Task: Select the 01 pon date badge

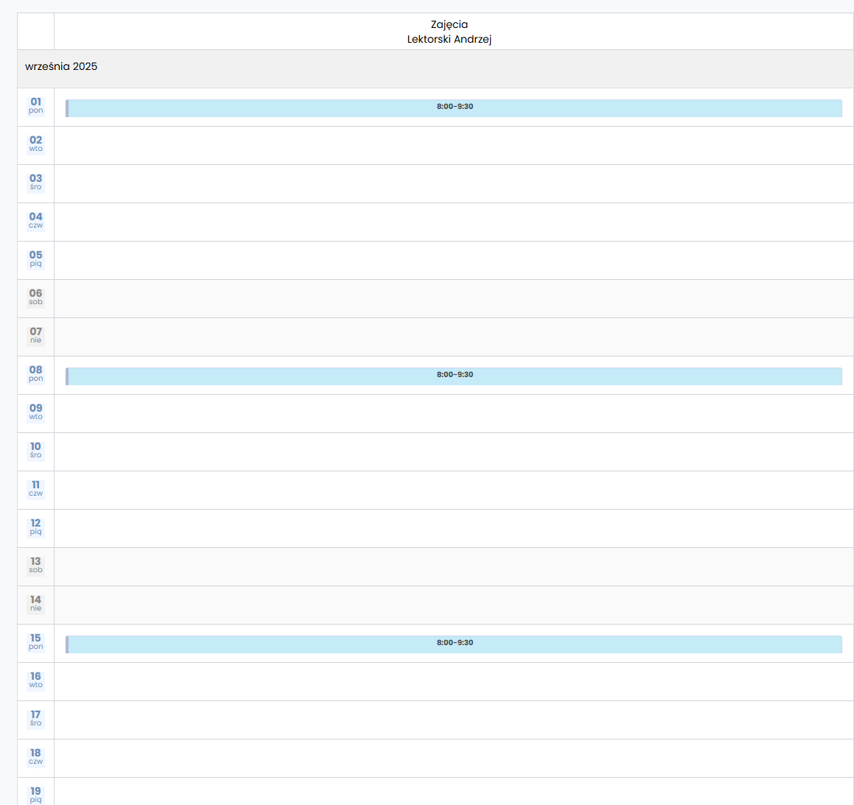Action: [x=35, y=106]
